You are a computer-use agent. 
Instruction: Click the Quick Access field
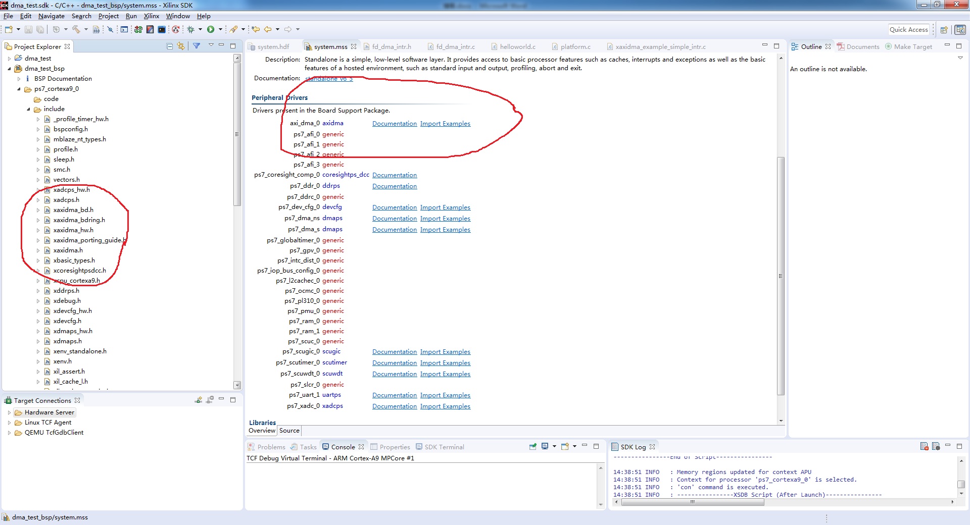click(x=908, y=30)
